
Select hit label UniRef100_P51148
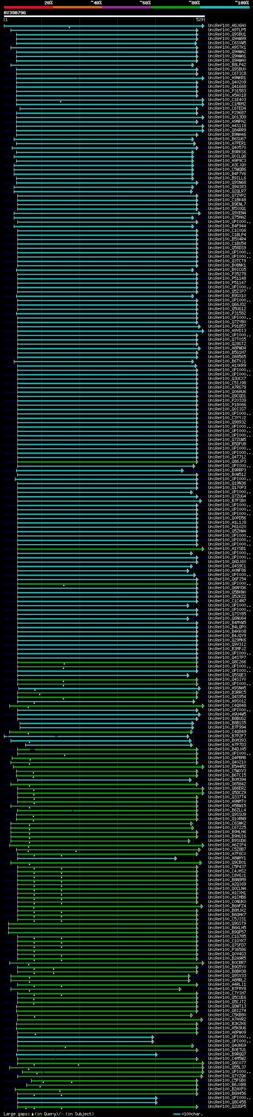click(227, 279)
